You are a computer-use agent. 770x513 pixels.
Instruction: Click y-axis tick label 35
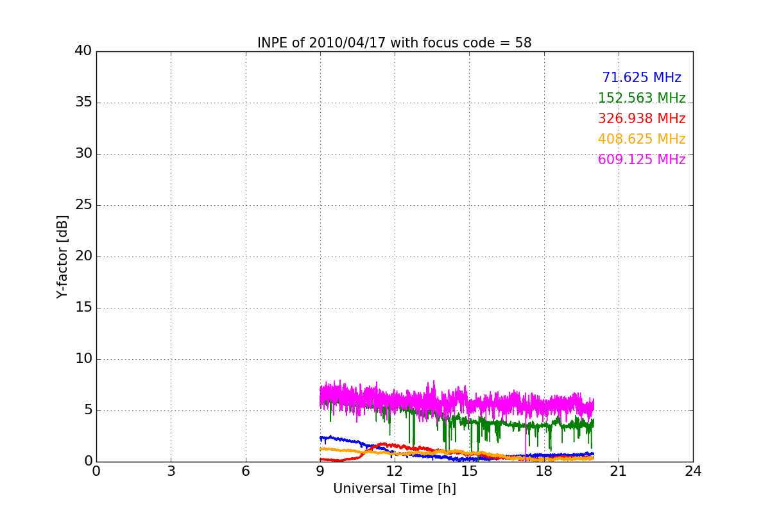coord(83,103)
